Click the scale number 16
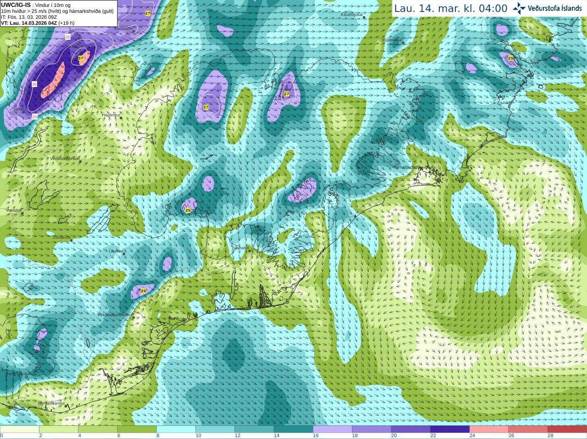 tap(316, 435)
